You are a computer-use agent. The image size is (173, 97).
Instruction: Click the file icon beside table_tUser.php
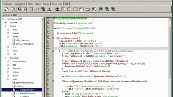14,40
